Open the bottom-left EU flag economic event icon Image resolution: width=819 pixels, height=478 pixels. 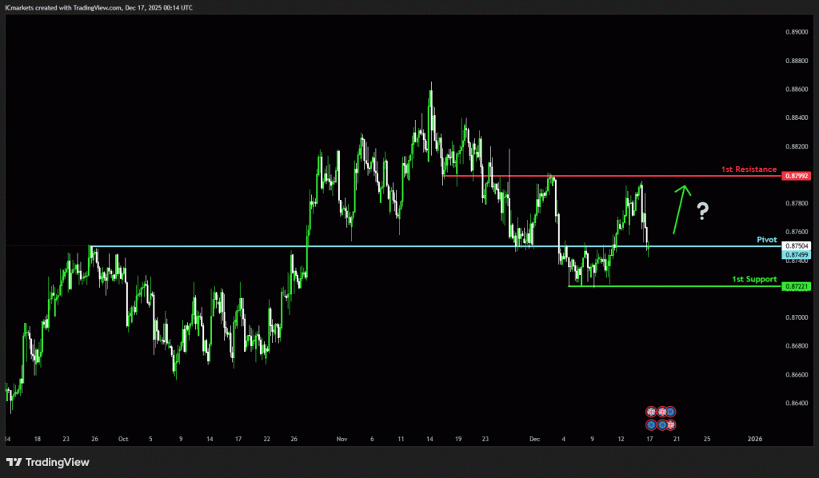(x=651, y=423)
